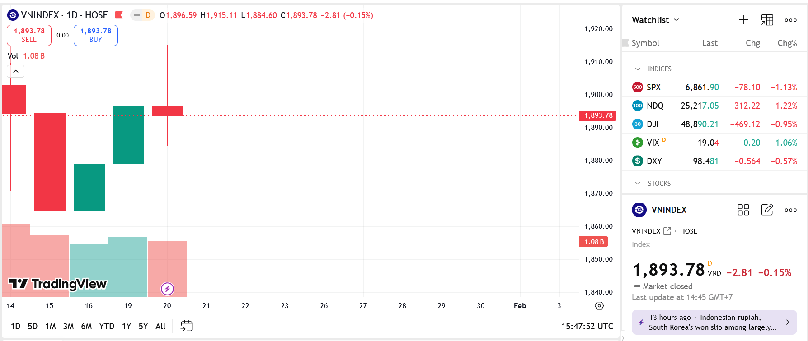
Task: Click the go to date calendar icon
Action: tap(186, 326)
